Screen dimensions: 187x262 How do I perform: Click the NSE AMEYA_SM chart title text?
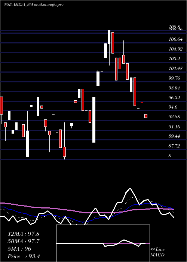(x=33, y=4)
